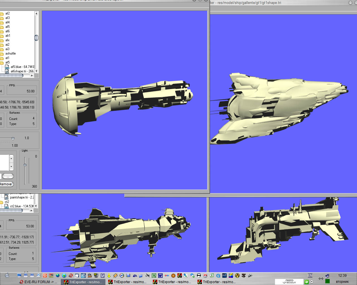
Task: Select the afr1 folder in tree
Action: (x=8, y=36)
